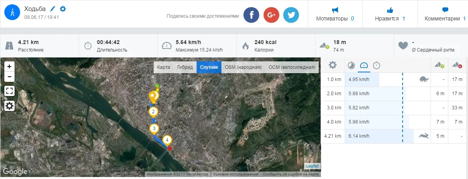Switch map to Гибрид view
Screen dimensions: 468x179
coord(185,67)
